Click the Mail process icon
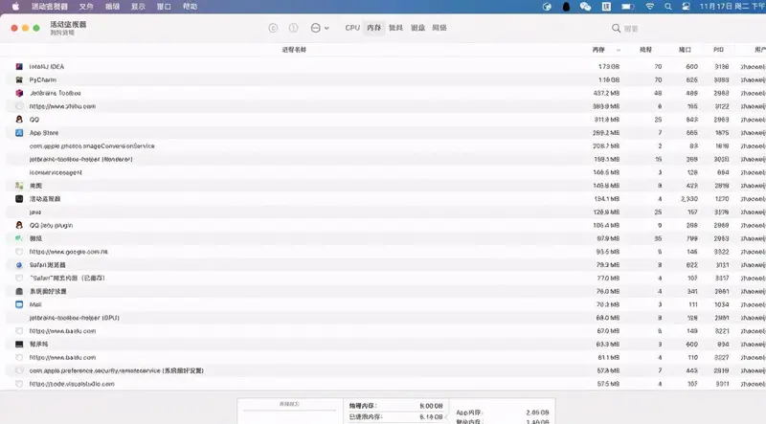 19,304
